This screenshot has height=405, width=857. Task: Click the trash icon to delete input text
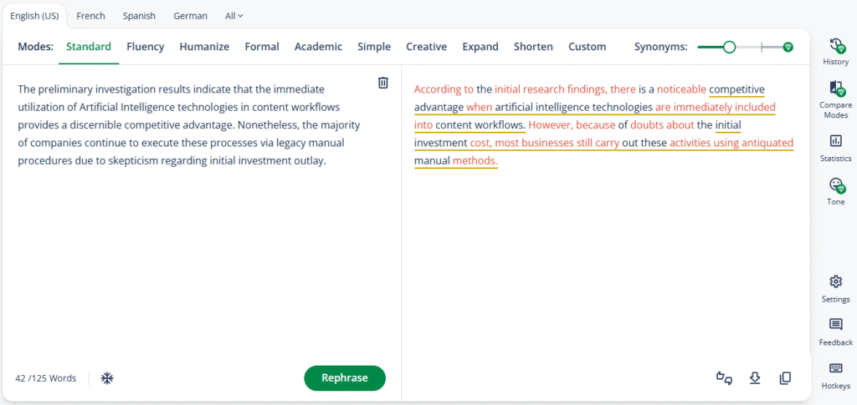(382, 83)
